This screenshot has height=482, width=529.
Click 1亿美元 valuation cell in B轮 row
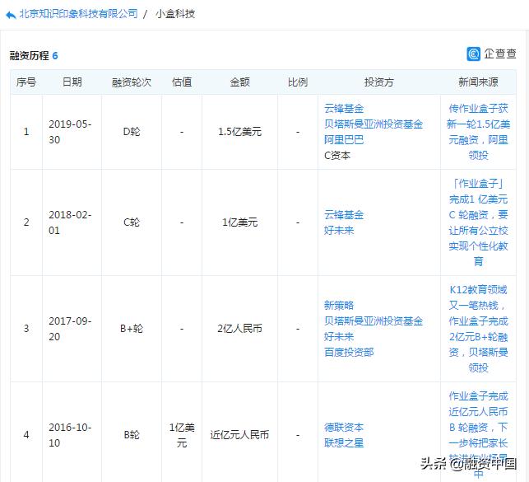tap(182, 435)
